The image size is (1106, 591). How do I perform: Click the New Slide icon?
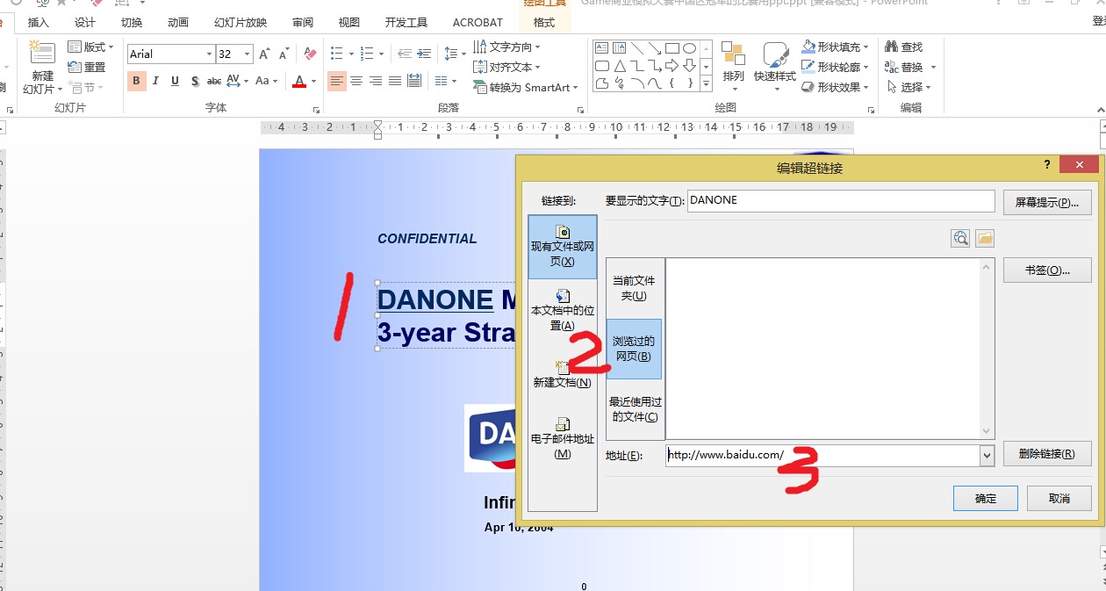[x=42, y=52]
